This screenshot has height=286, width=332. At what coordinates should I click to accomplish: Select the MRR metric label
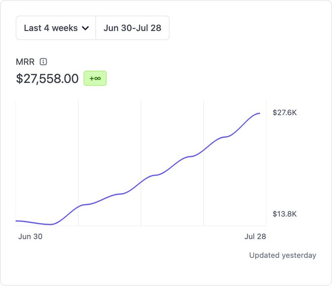(x=25, y=62)
